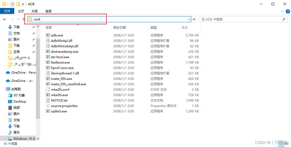Image resolution: width=291 pixels, height=147 pixels.
Task: Select 视频 under 此电脑
Action: click(14, 108)
